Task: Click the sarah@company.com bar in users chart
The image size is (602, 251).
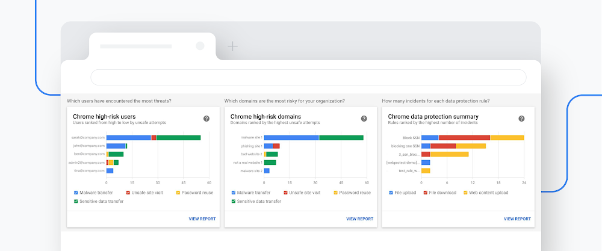Action: pyautogui.click(x=154, y=137)
